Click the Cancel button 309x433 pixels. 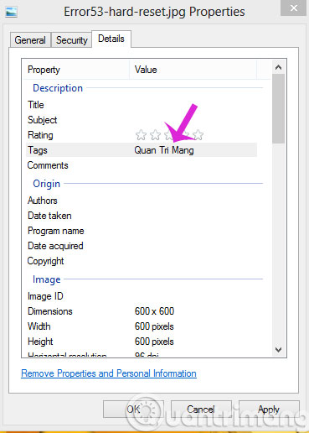coord(201,410)
